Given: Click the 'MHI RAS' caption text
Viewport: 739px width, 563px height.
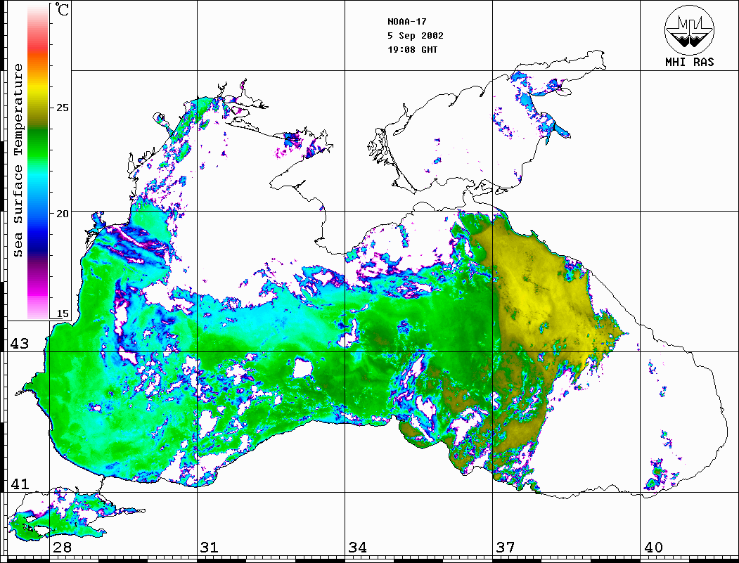Looking at the screenshot, I should (690, 62).
